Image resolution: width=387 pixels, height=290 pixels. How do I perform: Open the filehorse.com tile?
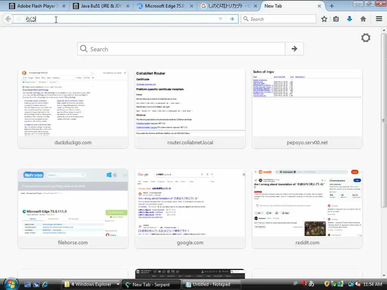coord(73,208)
